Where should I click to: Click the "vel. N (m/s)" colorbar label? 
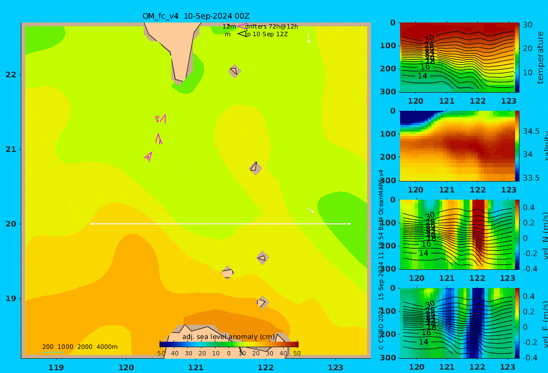pyautogui.click(x=545, y=235)
